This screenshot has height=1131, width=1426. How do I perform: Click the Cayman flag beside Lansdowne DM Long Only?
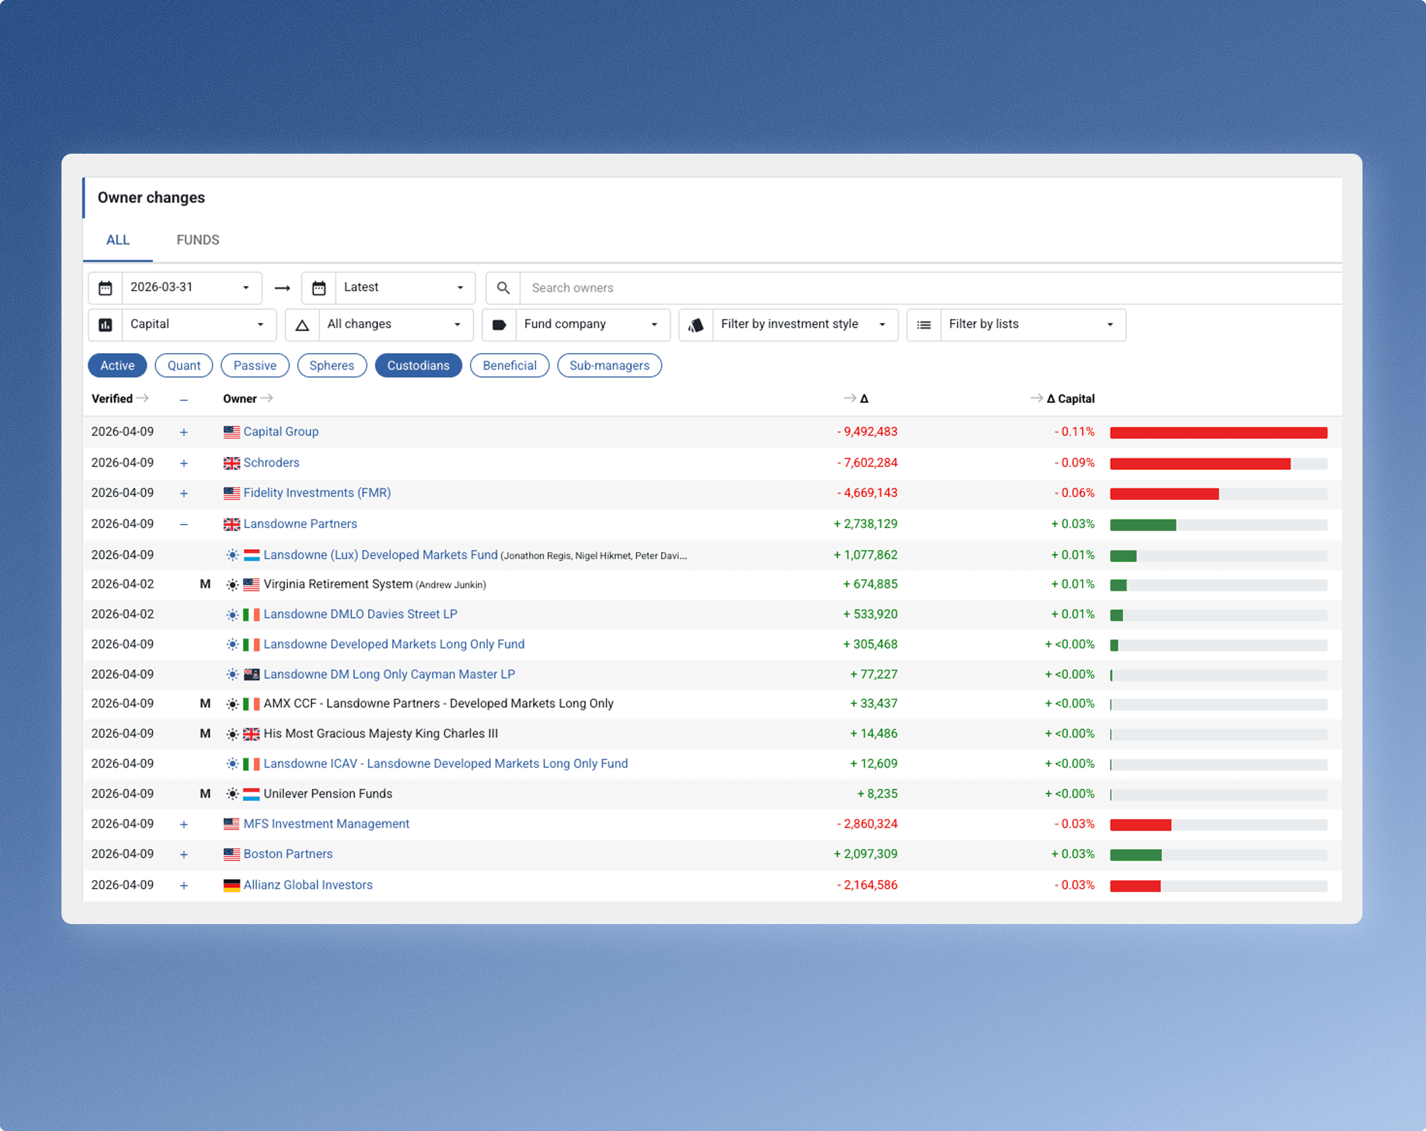[x=251, y=675]
